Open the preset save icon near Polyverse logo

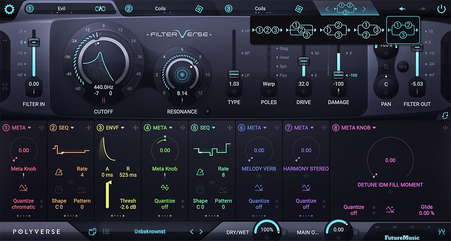click(92, 232)
